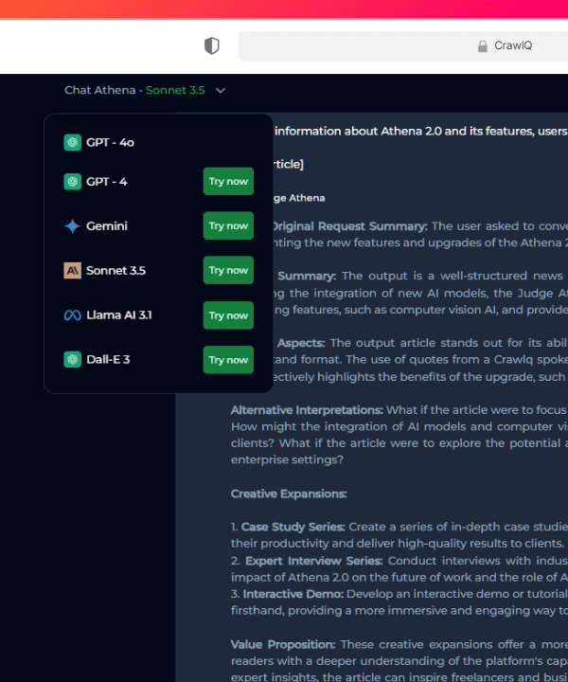The height and width of the screenshot is (682, 568).
Task: Expand the Chat Athena model chevron
Action: pyautogui.click(x=221, y=91)
